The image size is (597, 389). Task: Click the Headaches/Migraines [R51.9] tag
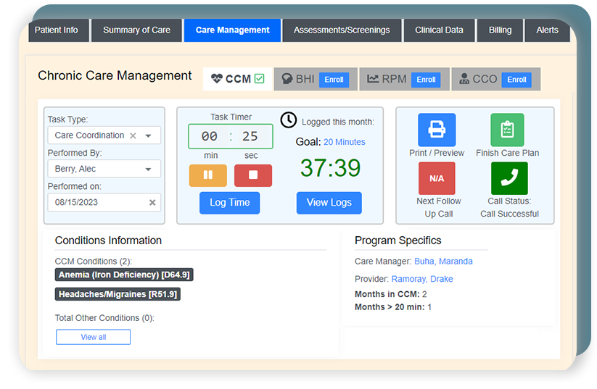pyautogui.click(x=118, y=294)
